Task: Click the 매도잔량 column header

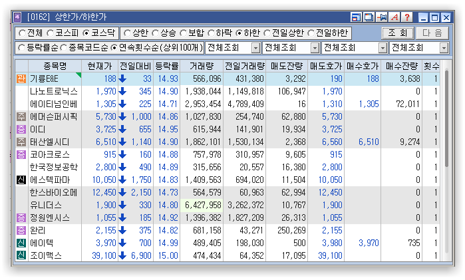Action: 287,66
